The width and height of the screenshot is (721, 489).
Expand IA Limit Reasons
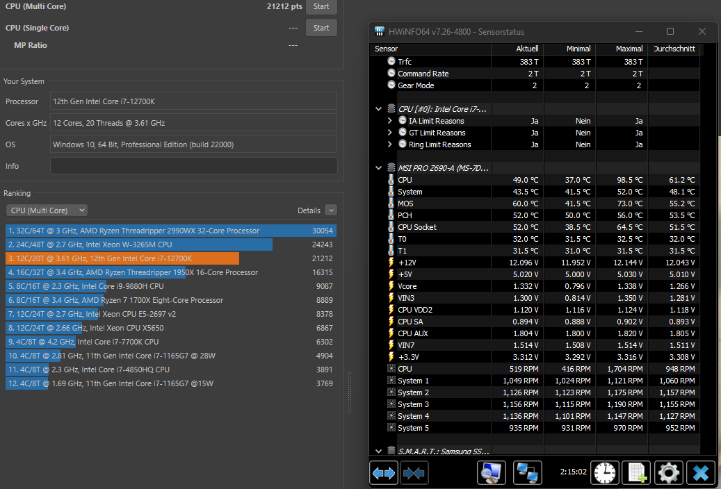pyautogui.click(x=390, y=120)
